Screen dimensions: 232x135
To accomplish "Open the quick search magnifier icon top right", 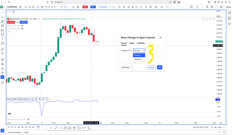I will (207, 7).
